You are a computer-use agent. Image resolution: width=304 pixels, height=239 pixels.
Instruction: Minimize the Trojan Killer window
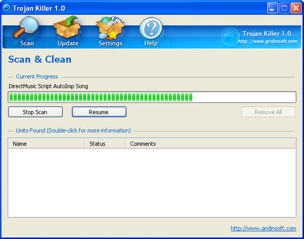[272, 8]
